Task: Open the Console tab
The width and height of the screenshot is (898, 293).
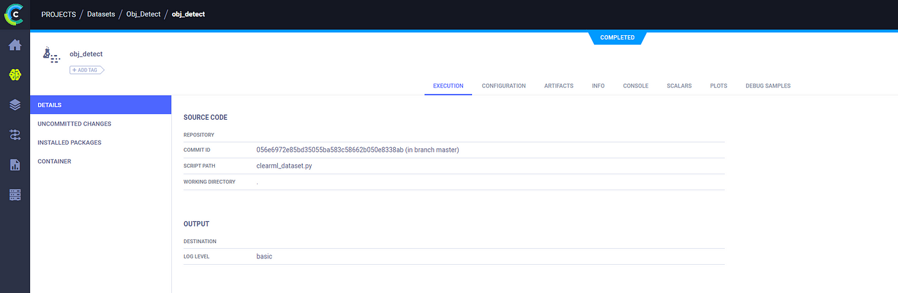Action: tap(636, 86)
